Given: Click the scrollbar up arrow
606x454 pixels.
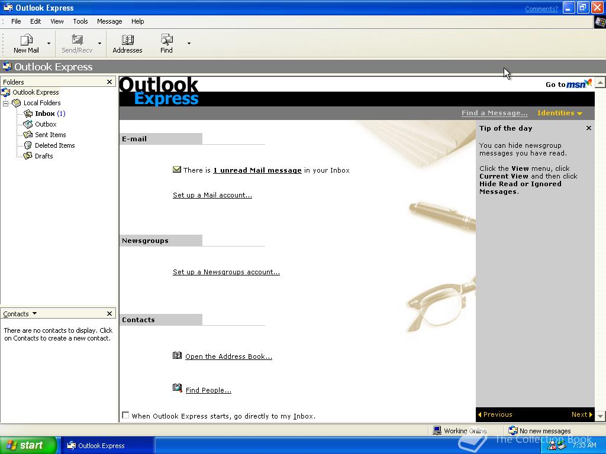Looking at the screenshot, I should (600, 82).
